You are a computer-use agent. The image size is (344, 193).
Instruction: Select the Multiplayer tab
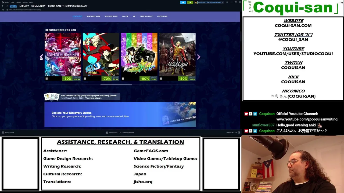coord(111,16)
